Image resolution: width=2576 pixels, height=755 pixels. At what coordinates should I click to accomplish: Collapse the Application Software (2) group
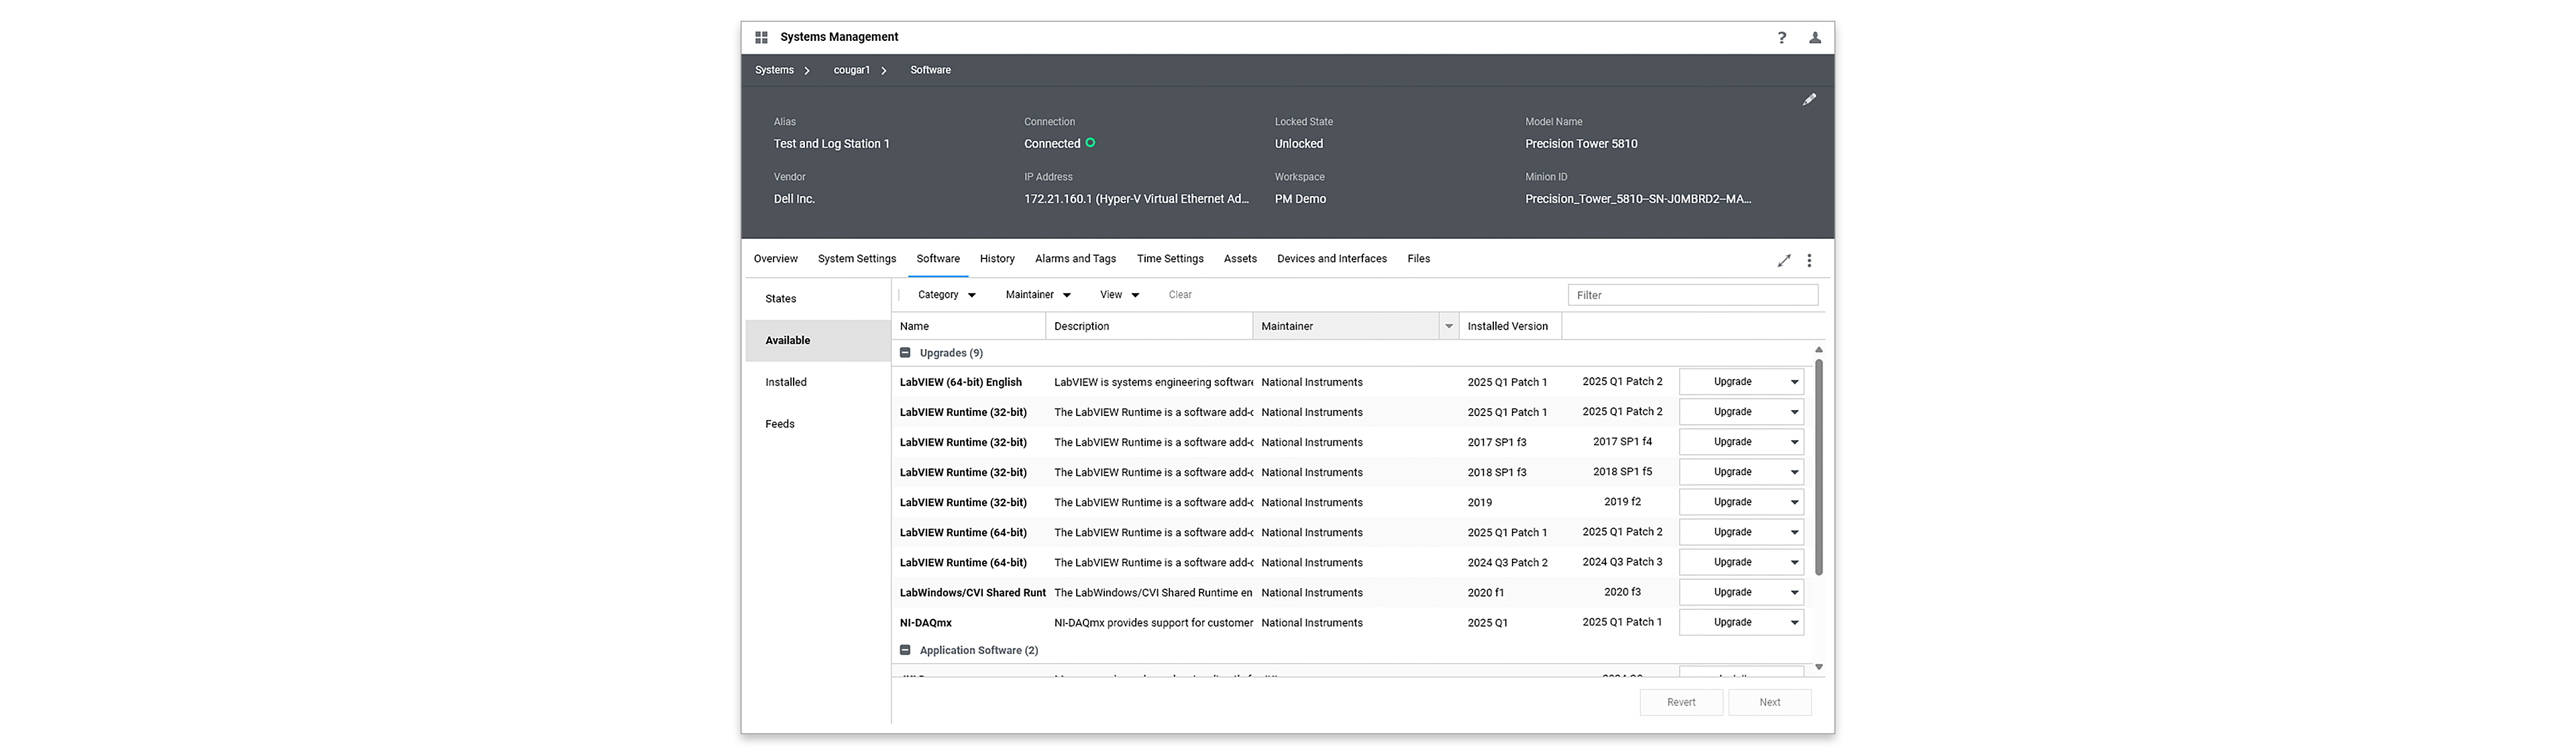pos(905,650)
